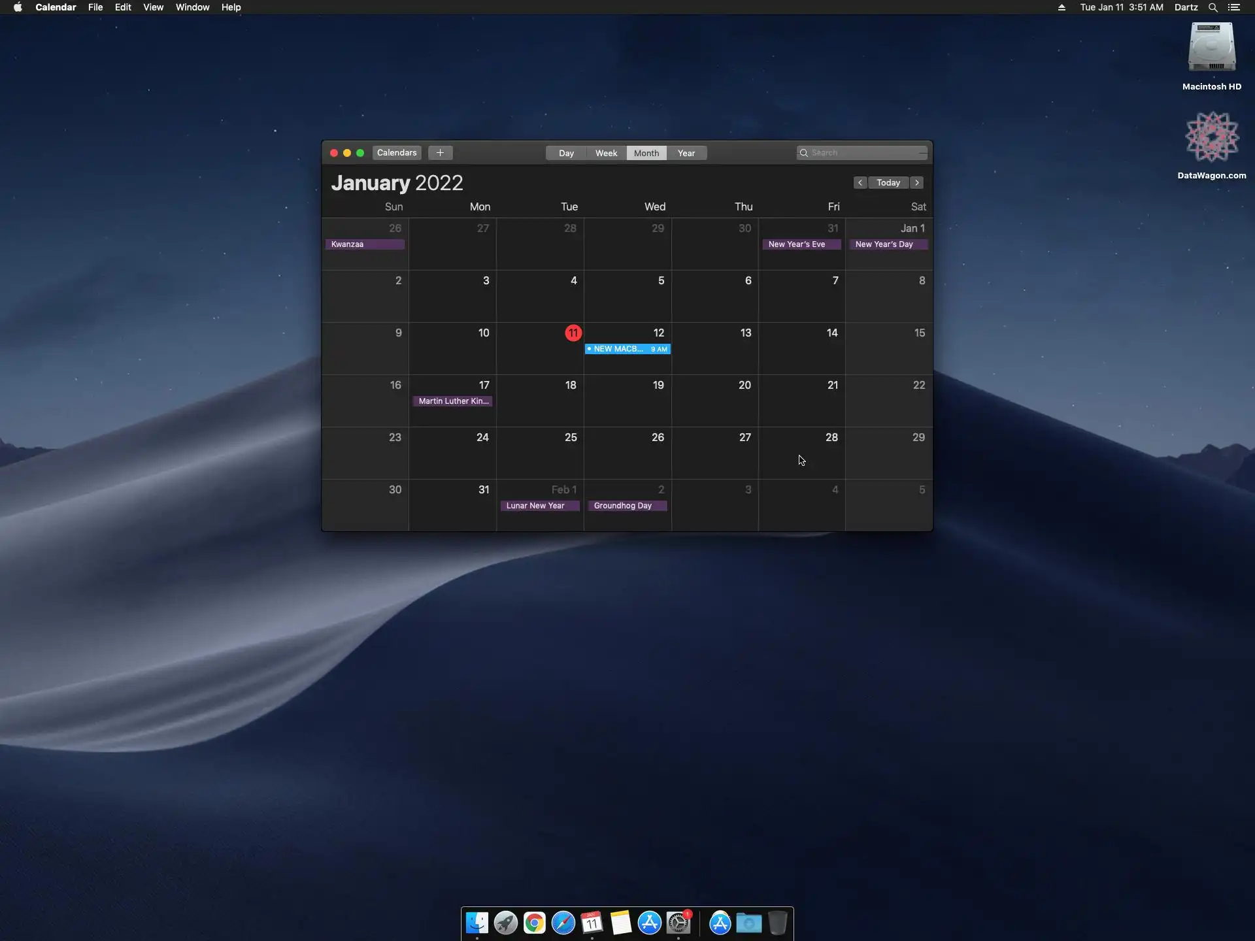This screenshot has height=941, width=1255.
Task: Select the NEW MACB... 9 AM event
Action: pyautogui.click(x=627, y=349)
